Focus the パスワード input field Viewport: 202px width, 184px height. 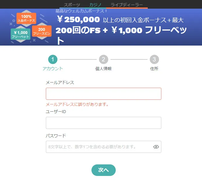point(98,147)
